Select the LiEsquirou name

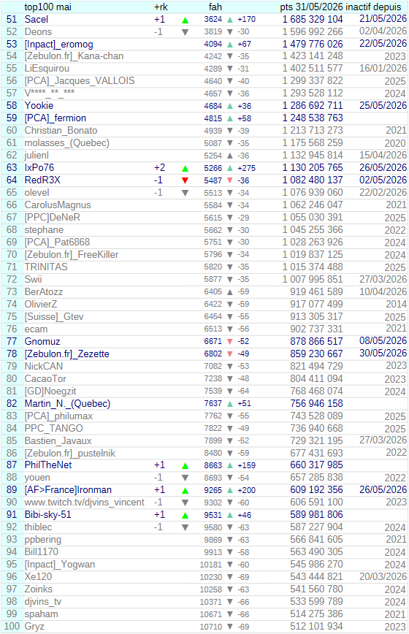click(x=47, y=69)
